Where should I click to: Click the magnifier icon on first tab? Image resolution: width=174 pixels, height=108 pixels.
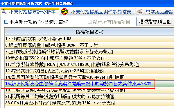(x=4, y=12)
